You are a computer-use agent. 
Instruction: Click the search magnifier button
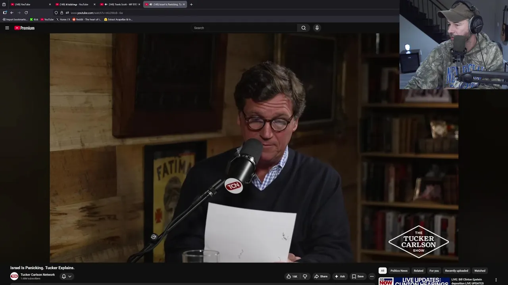pos(304,28)
